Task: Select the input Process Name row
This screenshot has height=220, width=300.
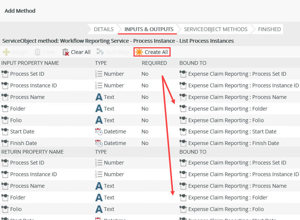Action: point(27,97)
